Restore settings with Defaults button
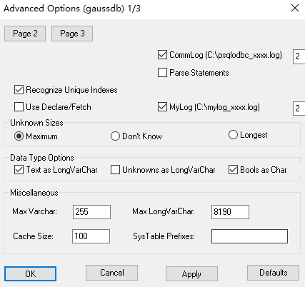This screenshot has height=287, width=305. point(273,273)
